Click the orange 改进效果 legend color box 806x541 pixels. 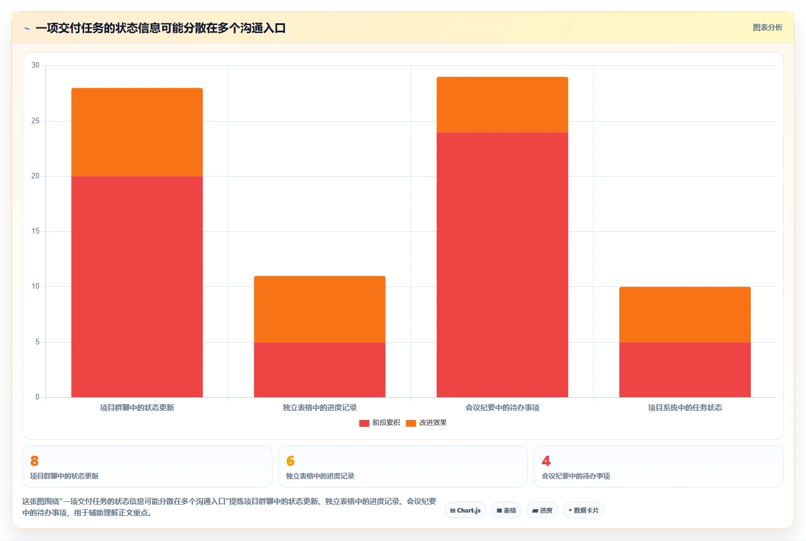click(x=411, y=423)
